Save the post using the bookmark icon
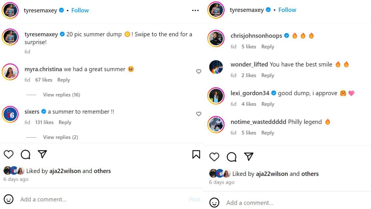Screen dimensions: 371x209 (196, 154)
